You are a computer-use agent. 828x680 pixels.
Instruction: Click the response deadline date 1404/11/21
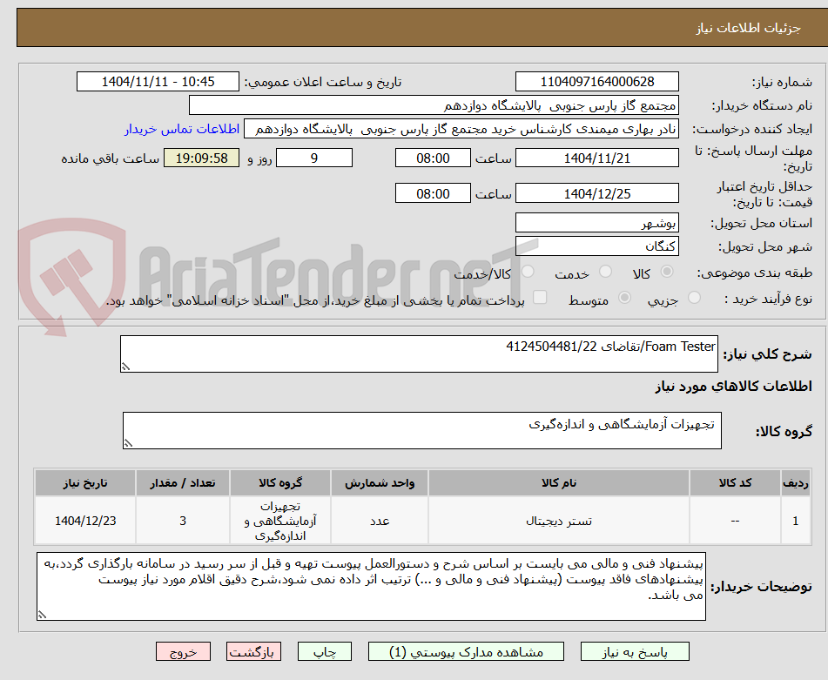coord(596,158)
